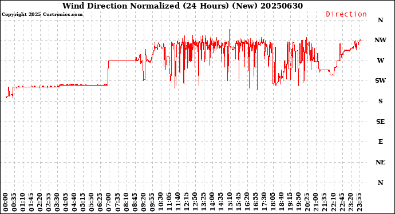Click the '09:55' time label
Image resolution: width=395 pixels, height=214 pixels.
pos(152,202)
